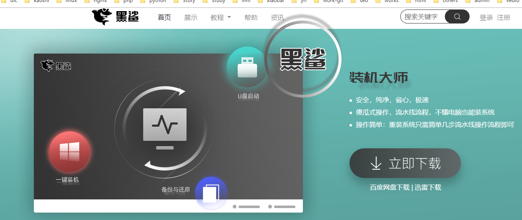Open the 百度网盘下载 link

pos(390,187)
